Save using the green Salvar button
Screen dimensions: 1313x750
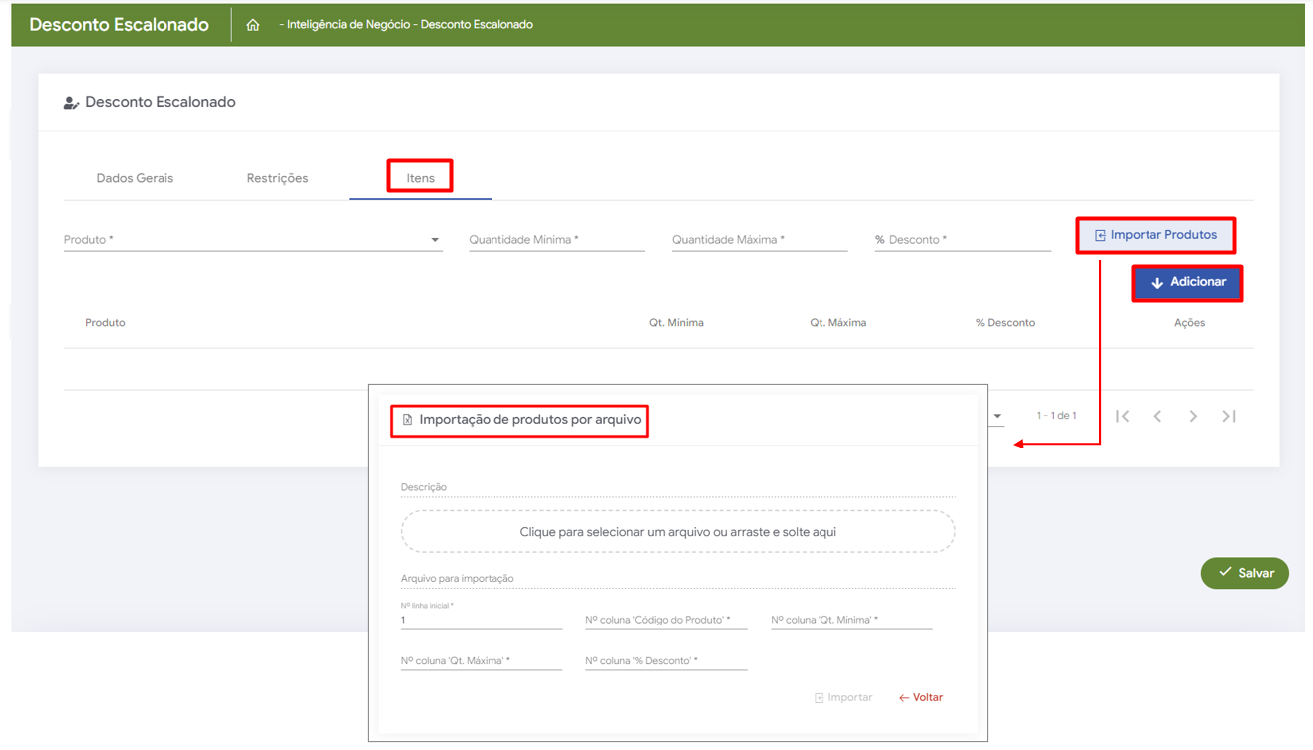pyautogui.click(x=1244, y=573)
